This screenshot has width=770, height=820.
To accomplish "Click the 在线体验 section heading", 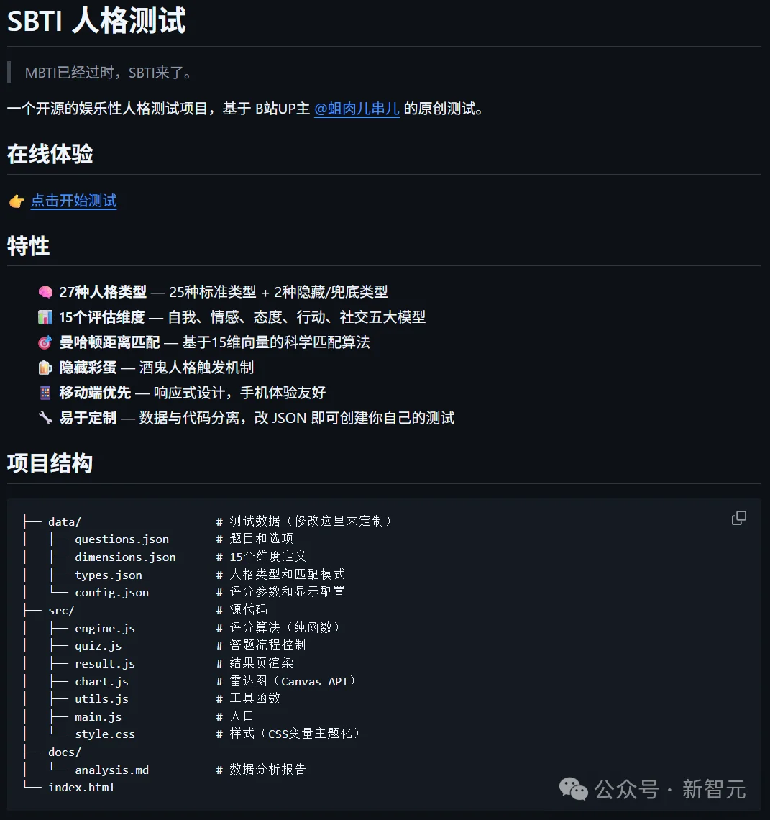I will click(x=49, y=154).
